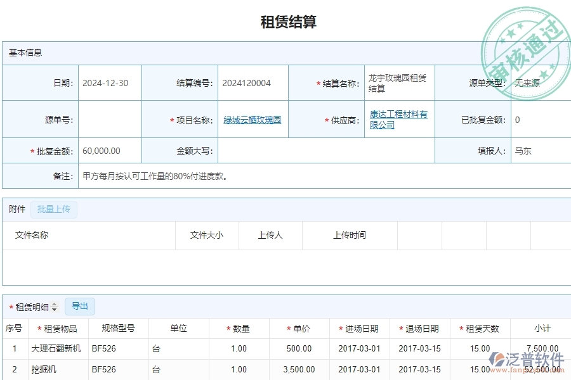This screenshot has height=380, width=571.
Task: Click the 结算编号 field 2024120004
Action: [x=252, y=83]
